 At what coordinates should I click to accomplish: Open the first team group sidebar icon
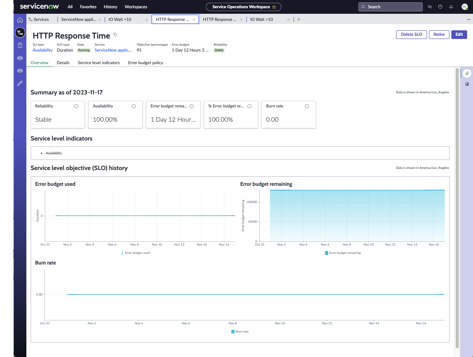[x=20, y=58]
